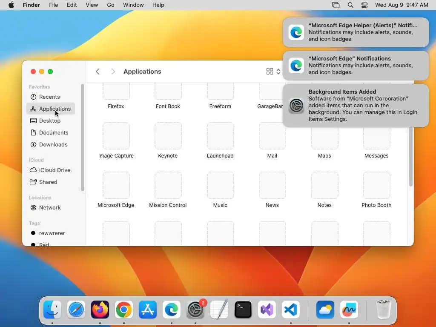This screenshot has height=327, width=436.
Task: Open Finder from the Dock
Action: [52, 310]
